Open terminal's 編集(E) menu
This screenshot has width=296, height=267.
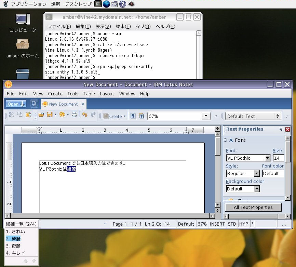[83, 26]
